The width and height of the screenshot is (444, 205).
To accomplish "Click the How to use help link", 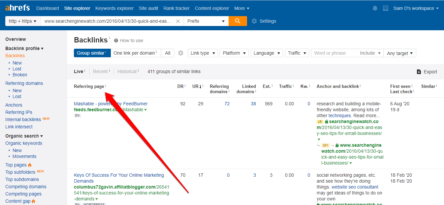I will [x=129, y=40].
